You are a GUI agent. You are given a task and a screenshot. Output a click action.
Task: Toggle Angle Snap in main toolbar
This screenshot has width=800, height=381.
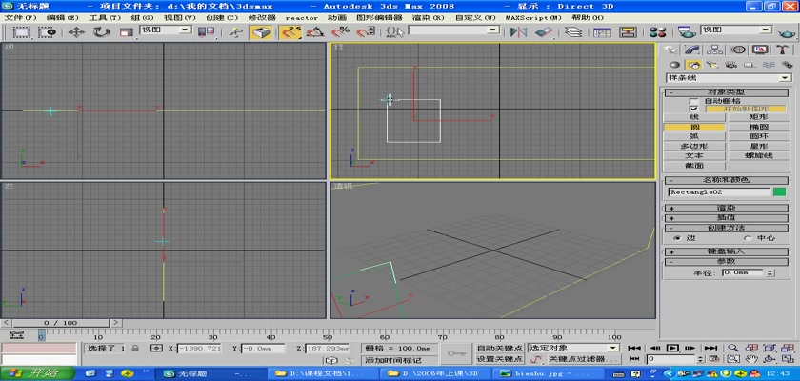coord(315,32)
